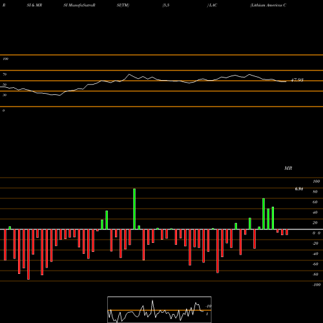The width and height of the screenshot is (323, 323).
Task: Click the -100 label on MR axis
Action: coord(317,285)
